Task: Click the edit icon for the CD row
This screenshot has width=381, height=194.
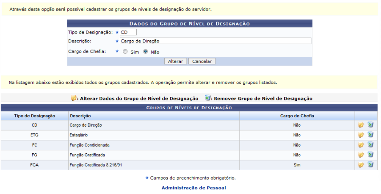Action: coord(361,125)
